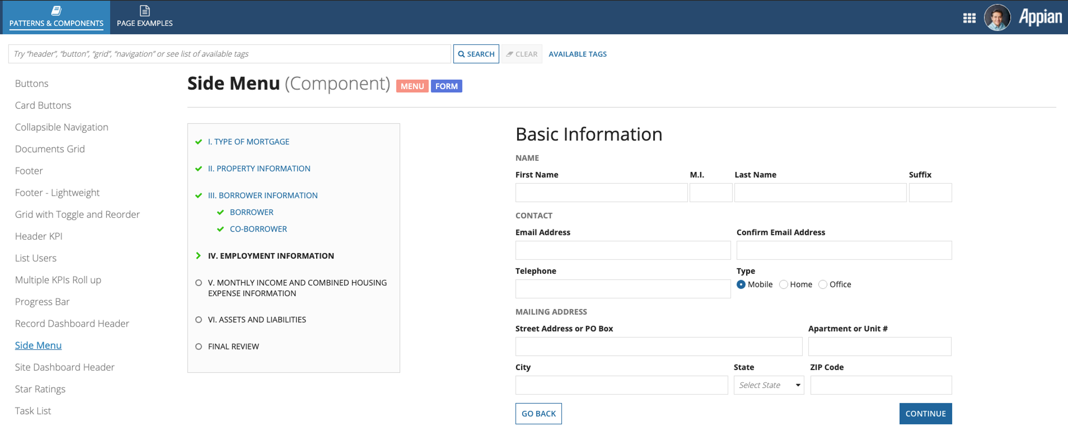Click the green chevron beside Employment Information
1068x432 pixels.
[198, 256]
